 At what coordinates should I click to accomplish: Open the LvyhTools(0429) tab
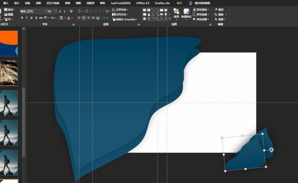coord(120,3)
